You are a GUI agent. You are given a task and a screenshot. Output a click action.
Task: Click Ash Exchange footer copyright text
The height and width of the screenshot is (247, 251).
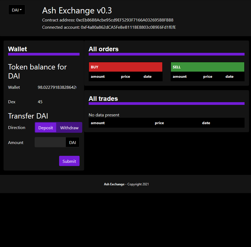point(126,184)
